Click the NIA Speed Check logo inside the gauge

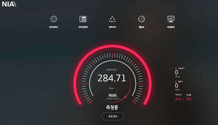coord(113,96)
